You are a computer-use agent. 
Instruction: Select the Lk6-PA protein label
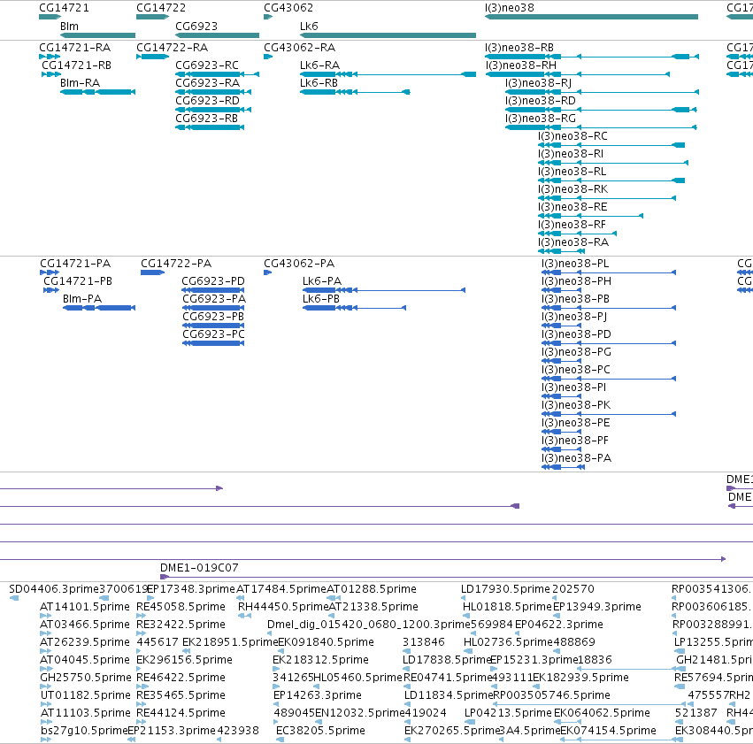[322, 281]
